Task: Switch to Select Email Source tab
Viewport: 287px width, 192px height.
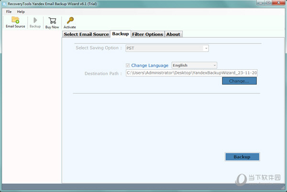Action: click(86, 34)
